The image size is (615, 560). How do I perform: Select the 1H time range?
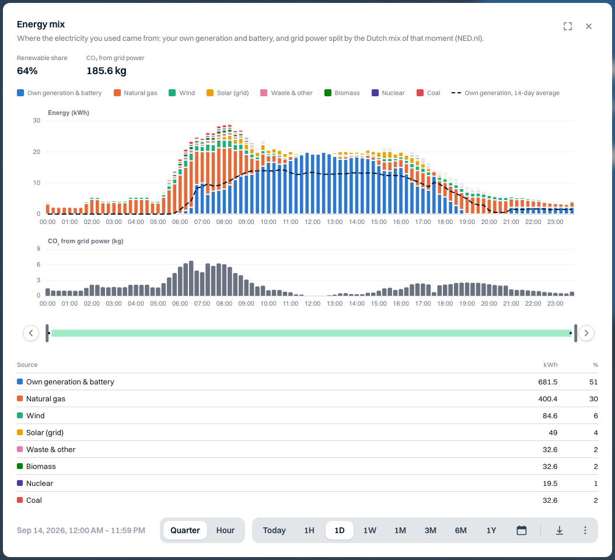click(309, 530)
